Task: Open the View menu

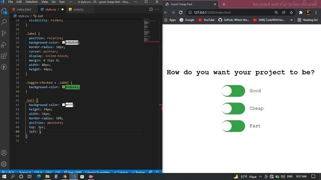Action: pos(45,2)
